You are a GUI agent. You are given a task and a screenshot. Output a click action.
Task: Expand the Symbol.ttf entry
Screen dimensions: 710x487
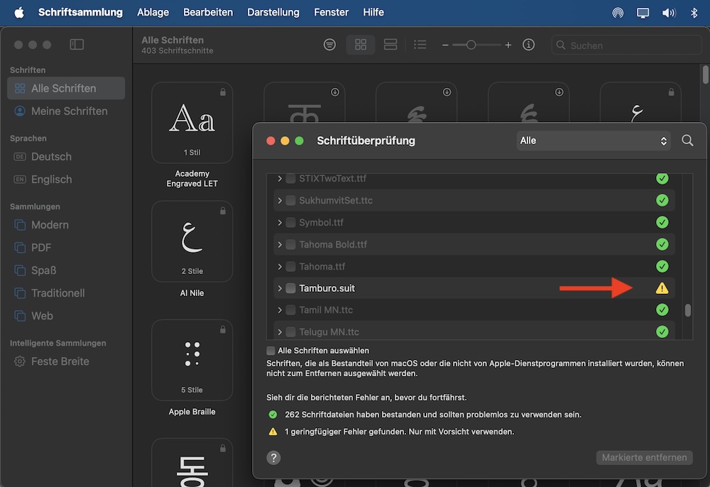[x=280, y=222]
